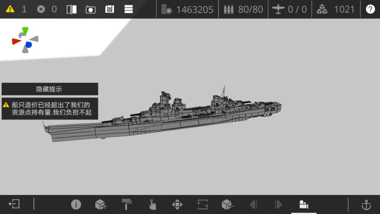Select the remove block cube tool
The width and height of the screenshot is (380, 214).
(x=228, y=204)
